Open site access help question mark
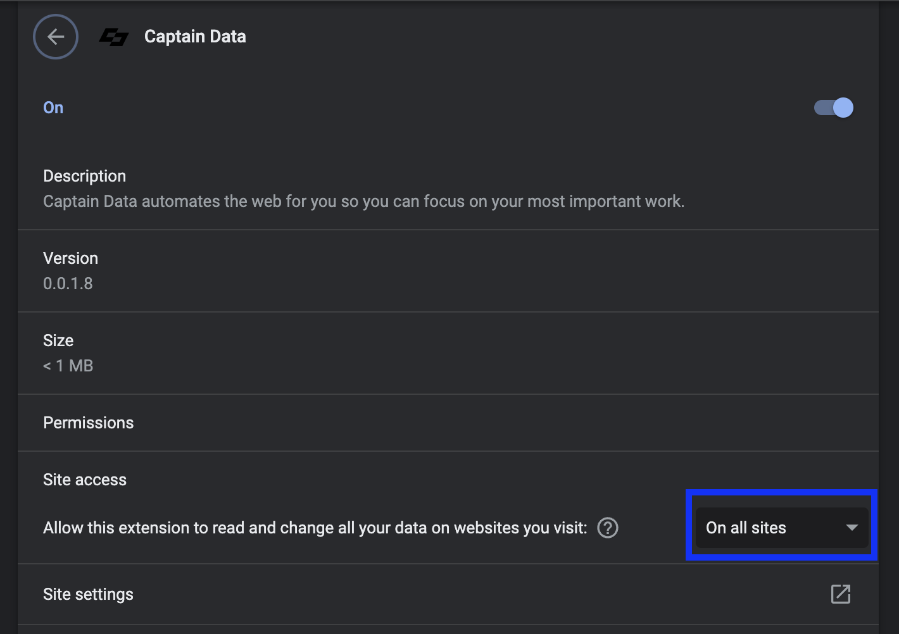This screenshot has height=634, width=899. 608,528
